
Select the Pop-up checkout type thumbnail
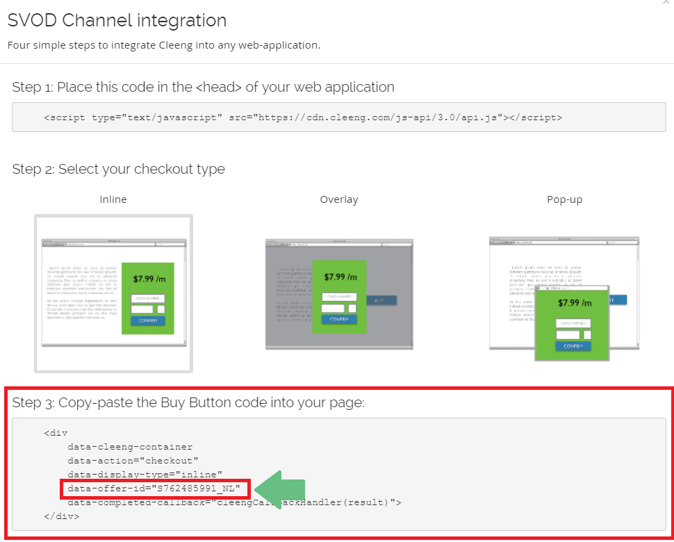pos(564,298)
